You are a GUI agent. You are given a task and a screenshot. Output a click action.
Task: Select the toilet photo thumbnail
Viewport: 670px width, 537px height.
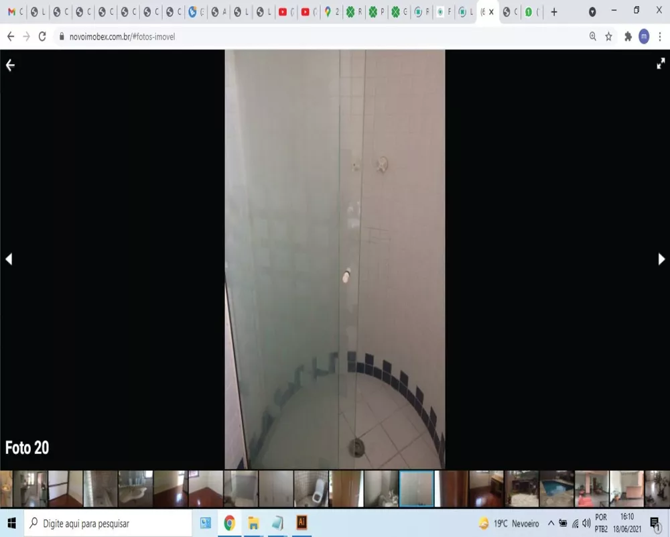pyautogui.click(x=311, y=489)
